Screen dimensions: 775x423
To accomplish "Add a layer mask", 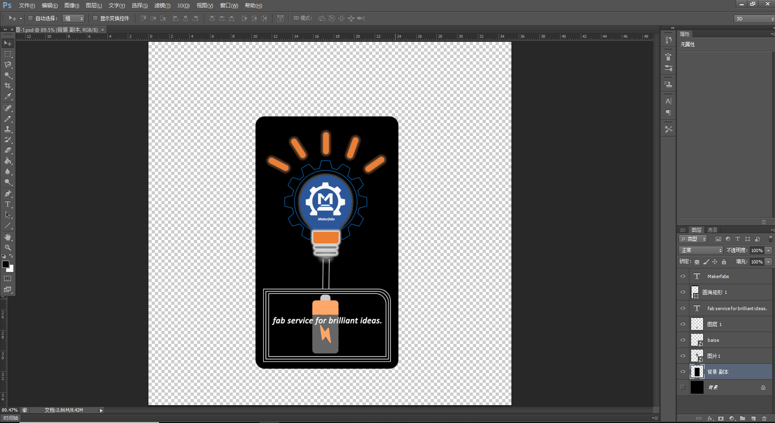I will [721, 419].
